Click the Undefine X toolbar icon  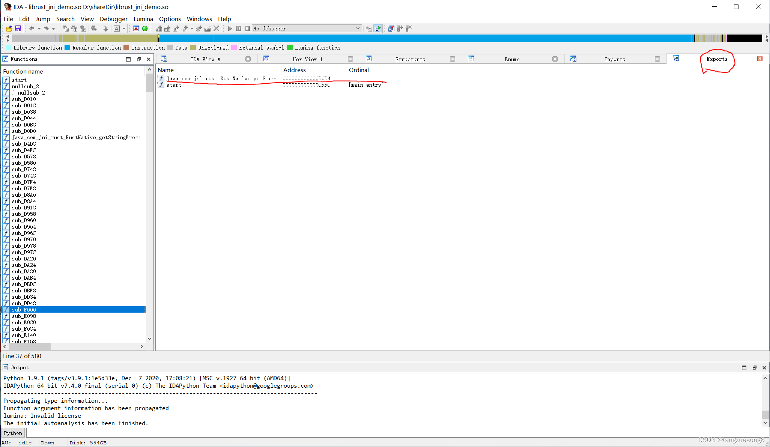click(x=217, y=29)
